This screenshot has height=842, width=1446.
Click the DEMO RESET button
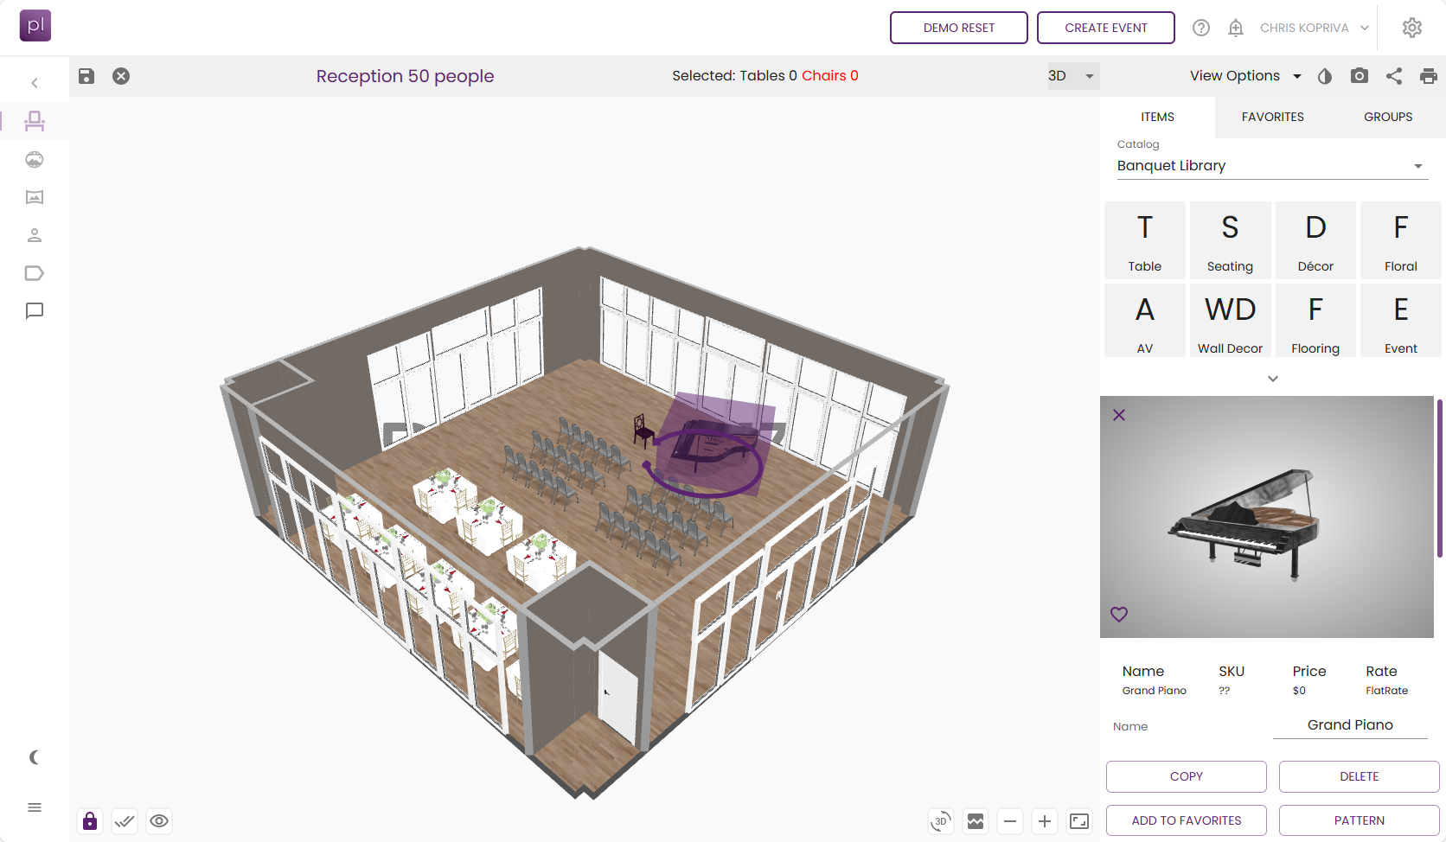coord(958,27)
